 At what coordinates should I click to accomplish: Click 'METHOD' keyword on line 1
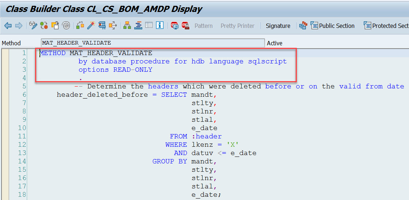(52, 53)
